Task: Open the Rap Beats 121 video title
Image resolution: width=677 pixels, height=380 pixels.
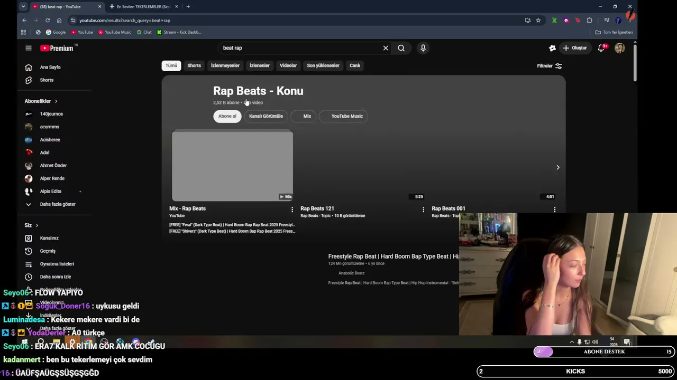Action: [x=317, y=208]
